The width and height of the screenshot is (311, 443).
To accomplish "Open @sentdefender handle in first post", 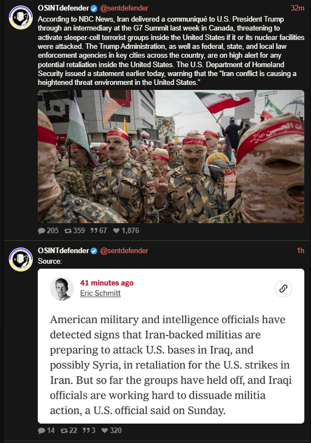I will tap(124, 8).
